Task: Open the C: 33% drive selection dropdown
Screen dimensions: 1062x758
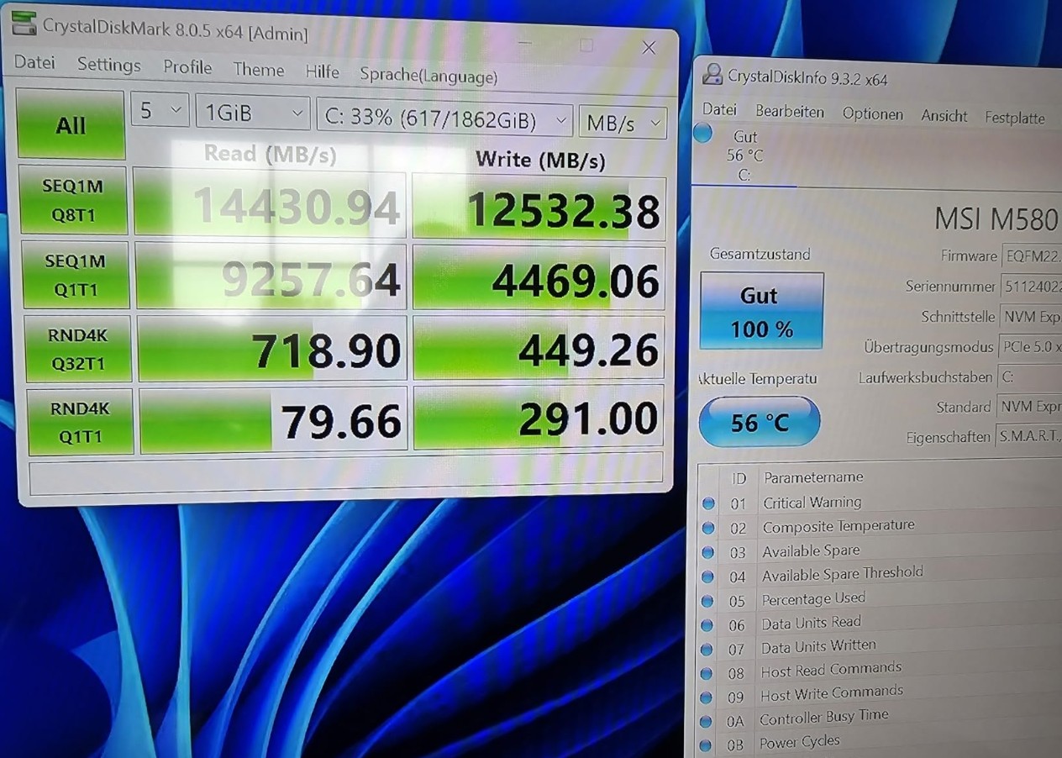Action: click(444, 118)
